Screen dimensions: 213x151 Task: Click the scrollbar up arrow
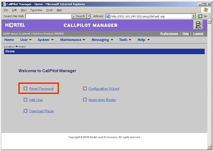click(x=209, y=22)
